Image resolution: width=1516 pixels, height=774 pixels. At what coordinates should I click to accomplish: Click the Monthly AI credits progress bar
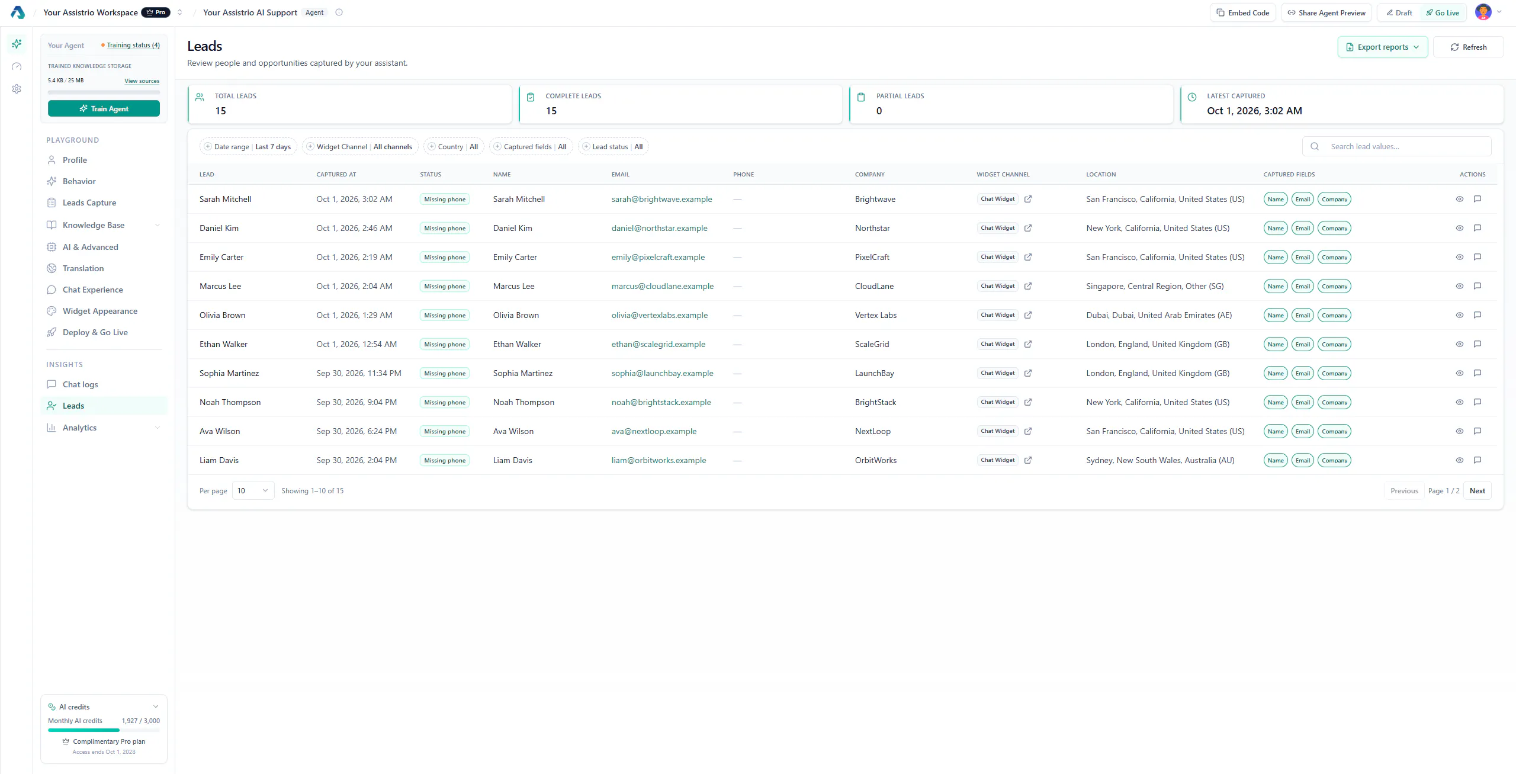click(x=104, y=730)
